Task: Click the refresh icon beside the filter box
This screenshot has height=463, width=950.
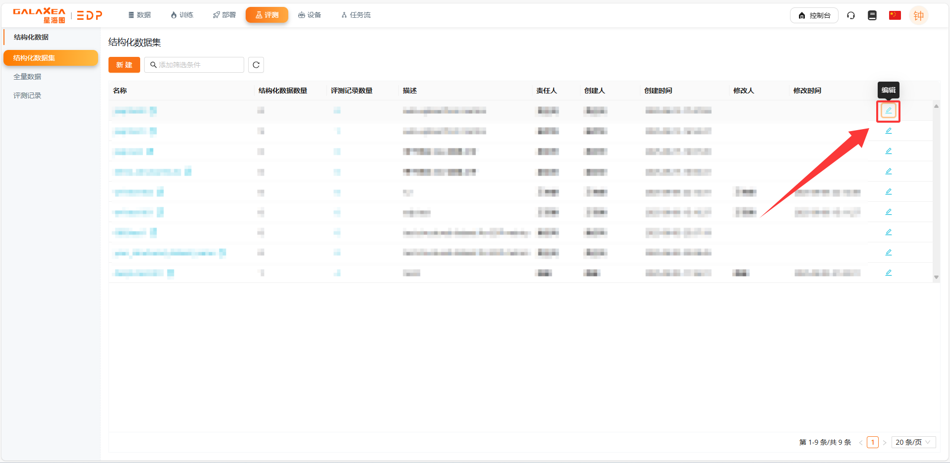Action: [256, 65]
